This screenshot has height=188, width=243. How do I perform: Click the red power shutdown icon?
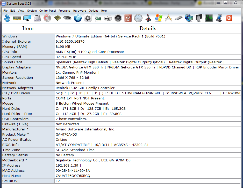(229, 18)
